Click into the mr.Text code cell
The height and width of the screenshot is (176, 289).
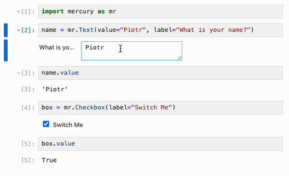[160, 30]
